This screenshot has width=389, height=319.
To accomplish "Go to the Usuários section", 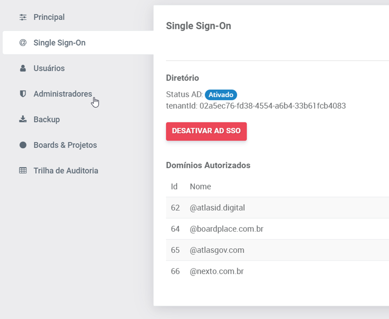I will (49, 68).
